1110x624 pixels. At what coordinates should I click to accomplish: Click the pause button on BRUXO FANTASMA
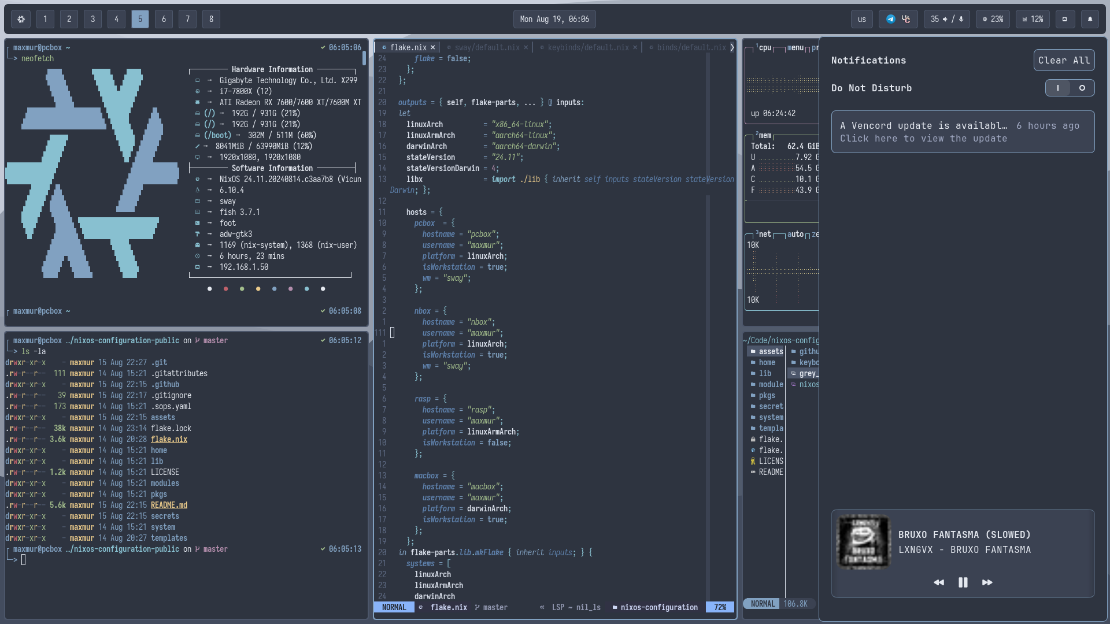[963, 582]
